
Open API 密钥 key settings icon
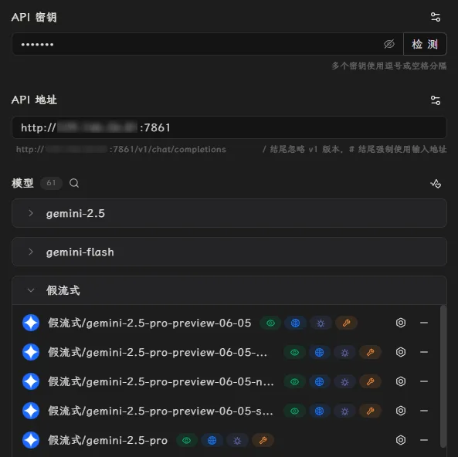pos(436,17)
